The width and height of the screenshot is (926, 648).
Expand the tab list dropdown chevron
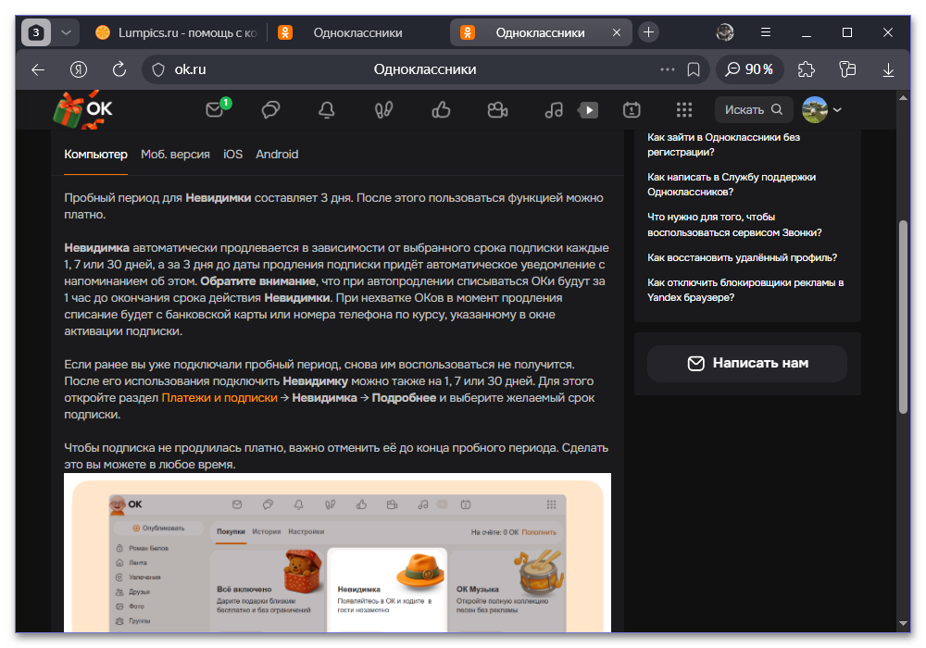click(66, 32)
